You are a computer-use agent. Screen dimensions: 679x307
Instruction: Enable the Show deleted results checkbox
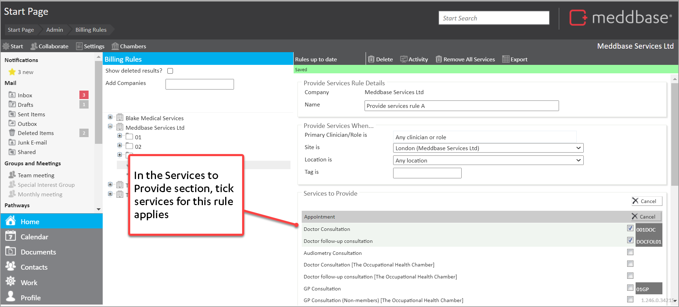click(170, 71)
